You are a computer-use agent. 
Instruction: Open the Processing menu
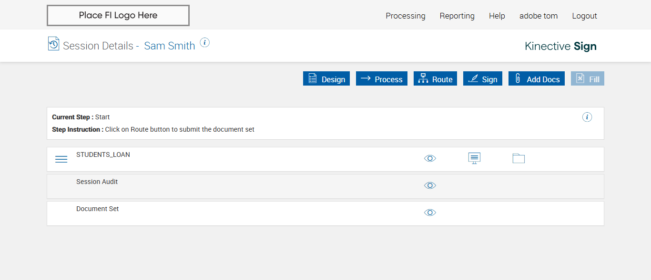click(x=406, y=16)
